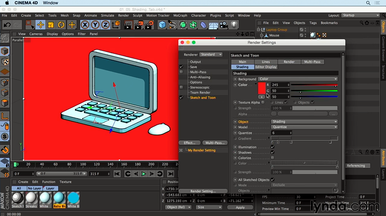This screenshot has width=386, height=216.
Task: Switch to the Lines tab
Action: 265,62
